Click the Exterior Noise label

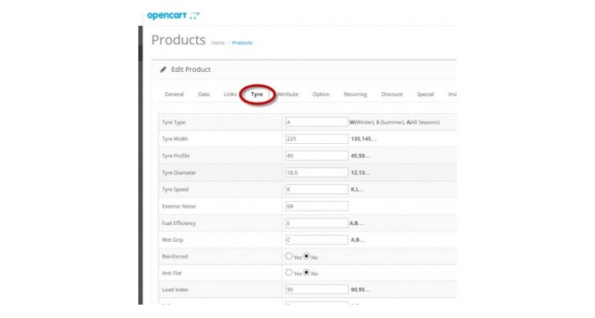[179, 206]
